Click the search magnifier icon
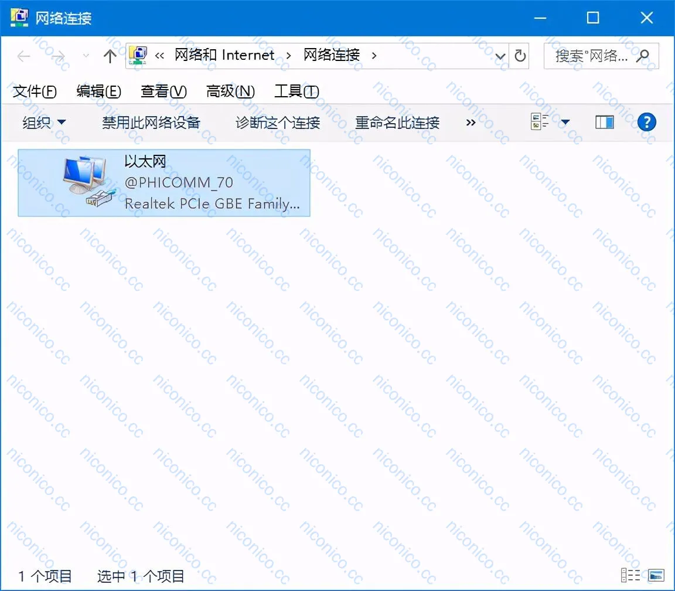The width and height of the screenshot is (675, 591). (643, 56)
